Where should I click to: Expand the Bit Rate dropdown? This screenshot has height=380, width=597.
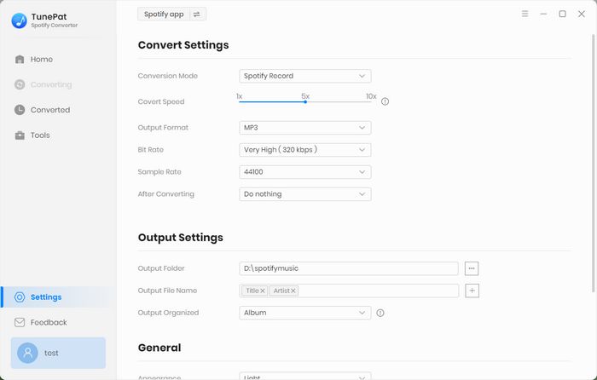click(x=305, y=150)
